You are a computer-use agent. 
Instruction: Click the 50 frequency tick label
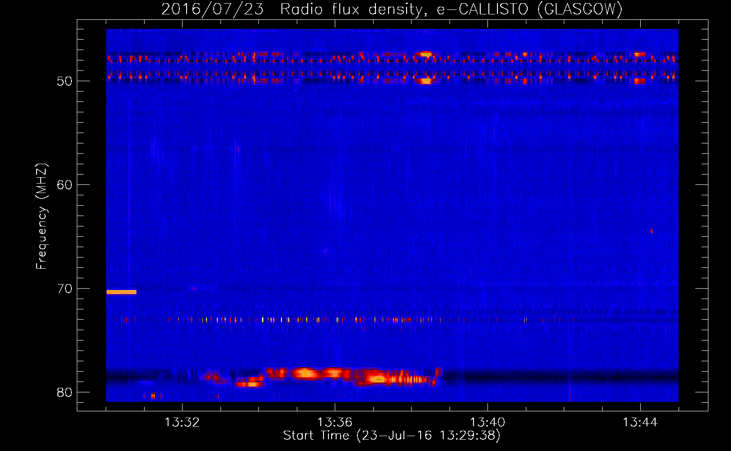tap(65, 81)
